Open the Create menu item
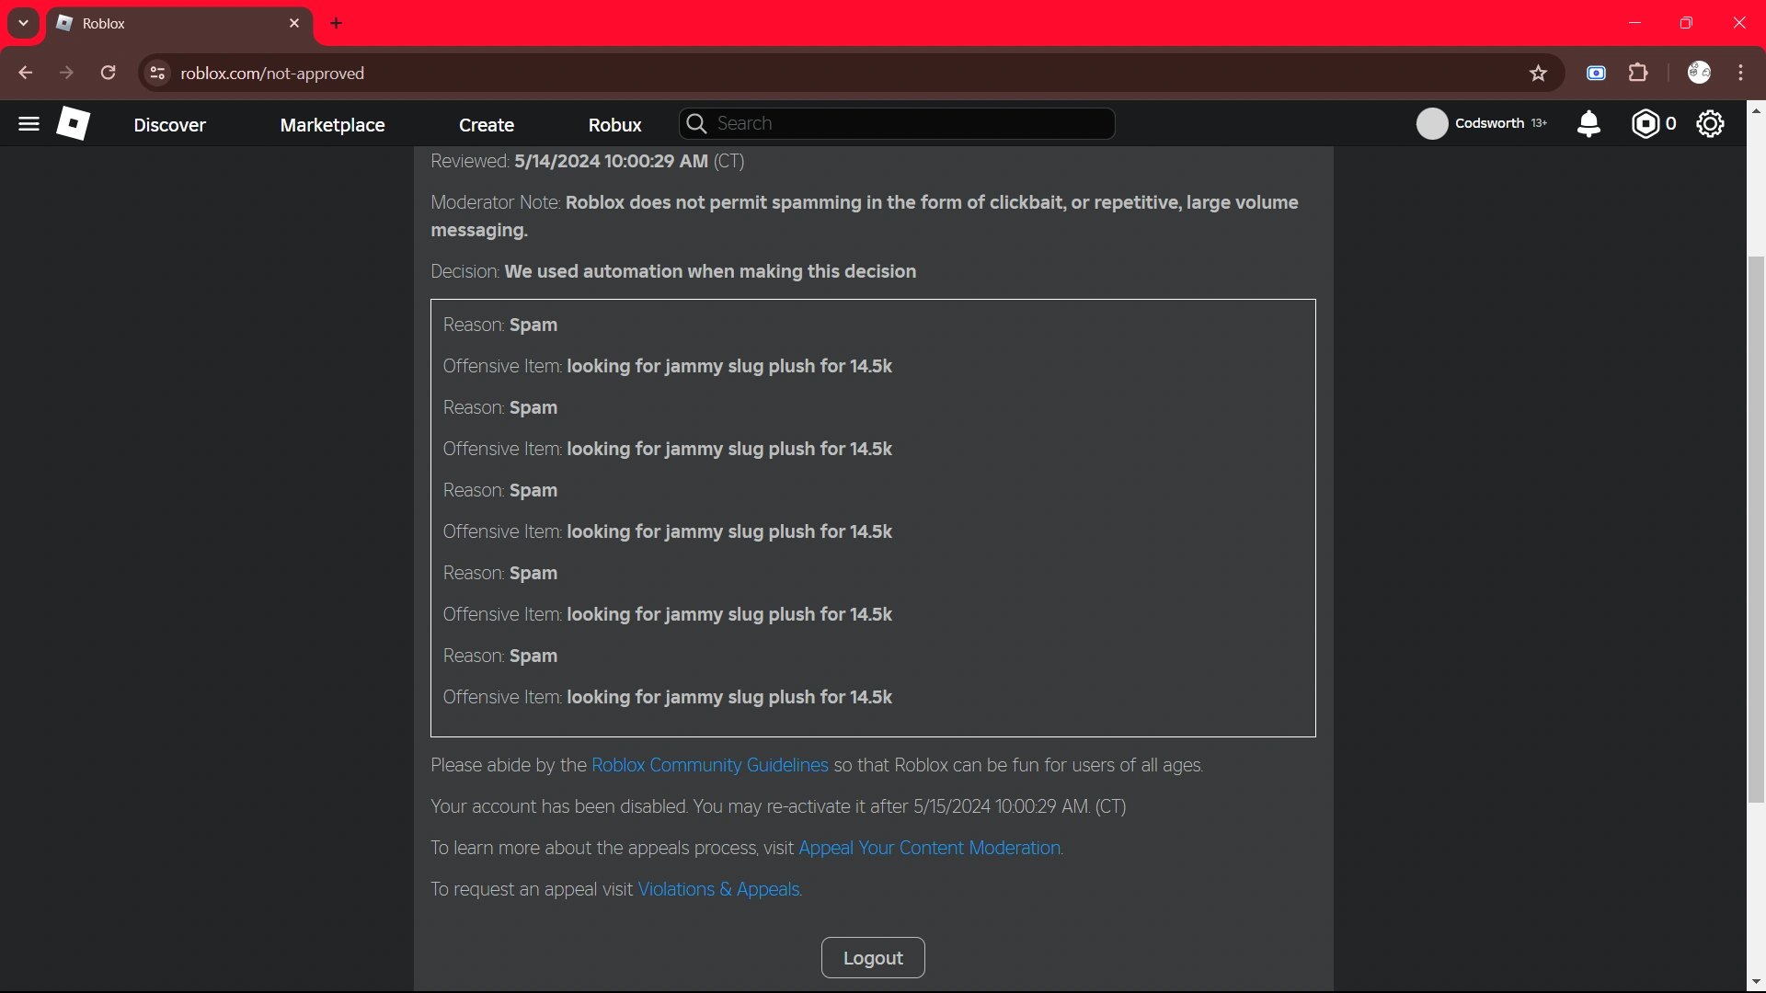The width and height of the screenshot is (1766, 993). [486, 125]
